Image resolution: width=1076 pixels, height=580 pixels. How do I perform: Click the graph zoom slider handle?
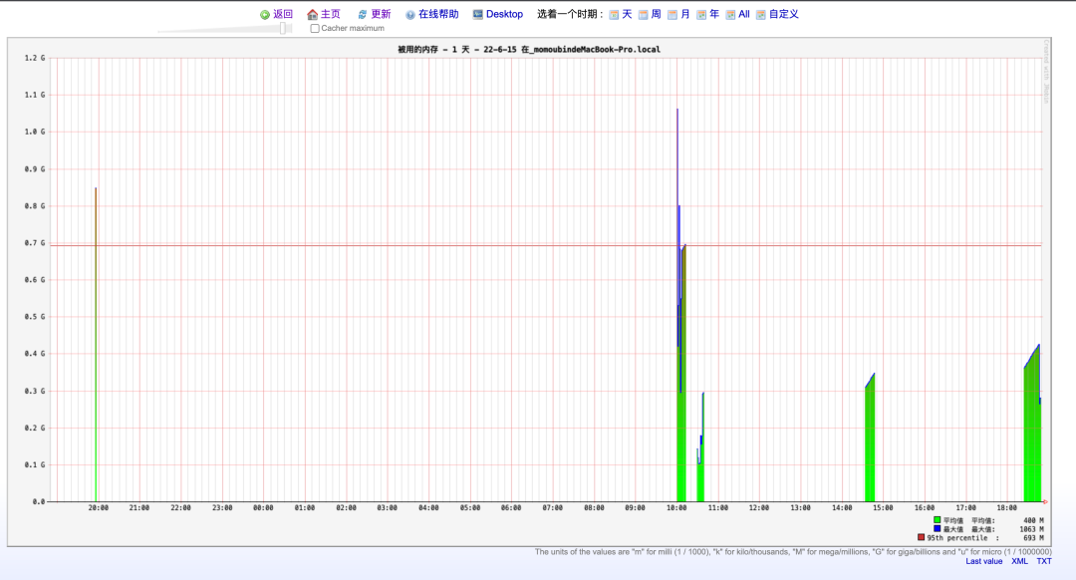[283, 28]
